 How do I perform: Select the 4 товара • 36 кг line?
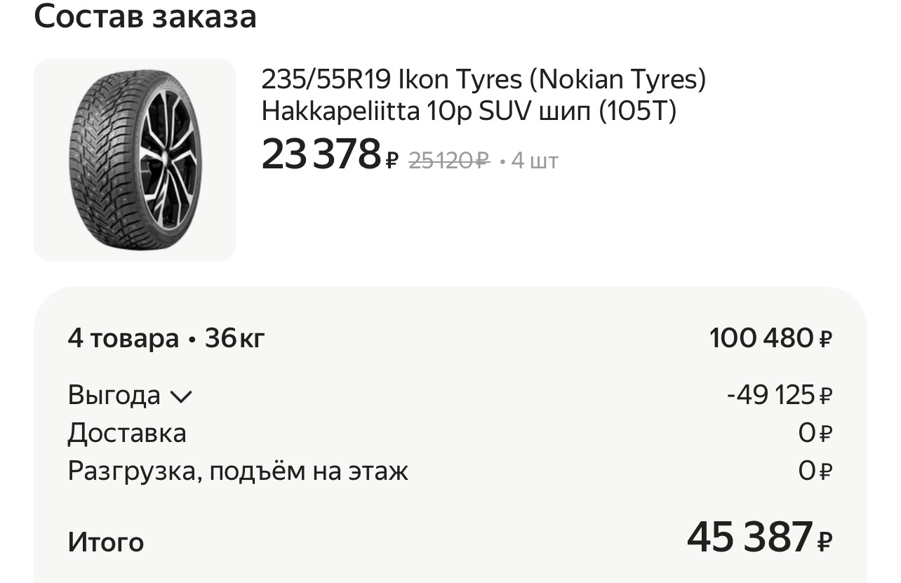pyautogui.click(x=166, y=339)
